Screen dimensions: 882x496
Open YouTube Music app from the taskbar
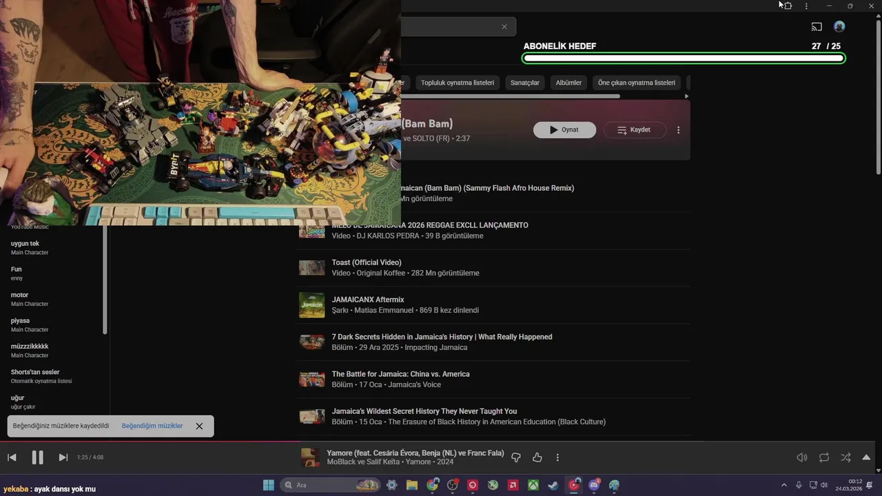pyautogui.click(x=574, y=485)
